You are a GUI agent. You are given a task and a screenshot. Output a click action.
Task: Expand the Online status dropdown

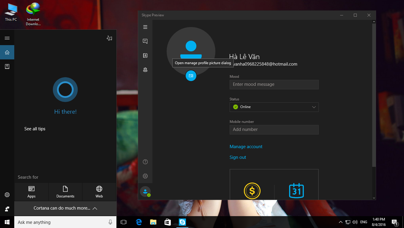coord(274,107)
